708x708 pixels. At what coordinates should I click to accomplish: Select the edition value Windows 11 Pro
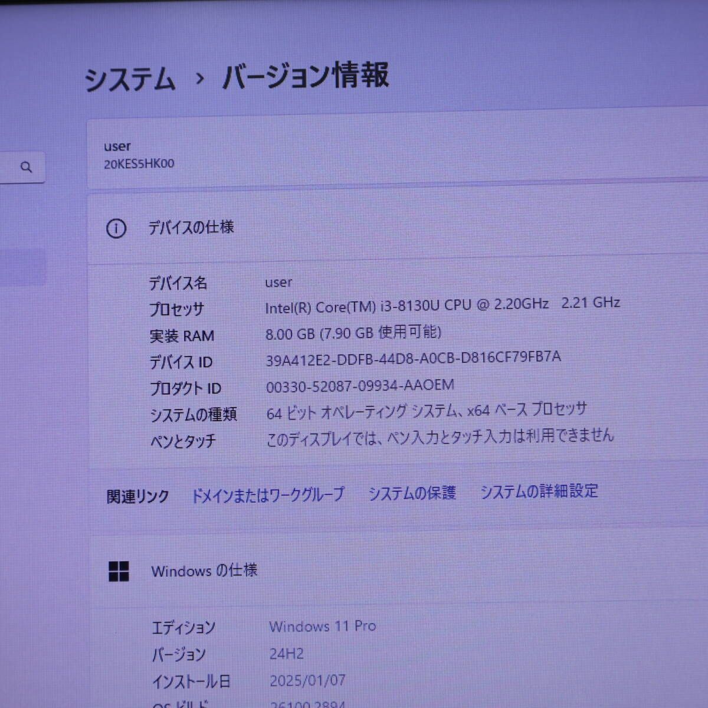323,626
